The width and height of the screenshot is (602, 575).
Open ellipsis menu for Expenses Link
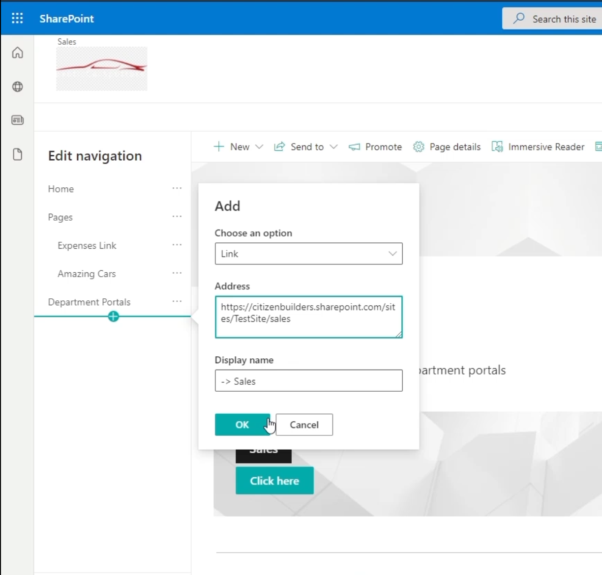[177, 245]
